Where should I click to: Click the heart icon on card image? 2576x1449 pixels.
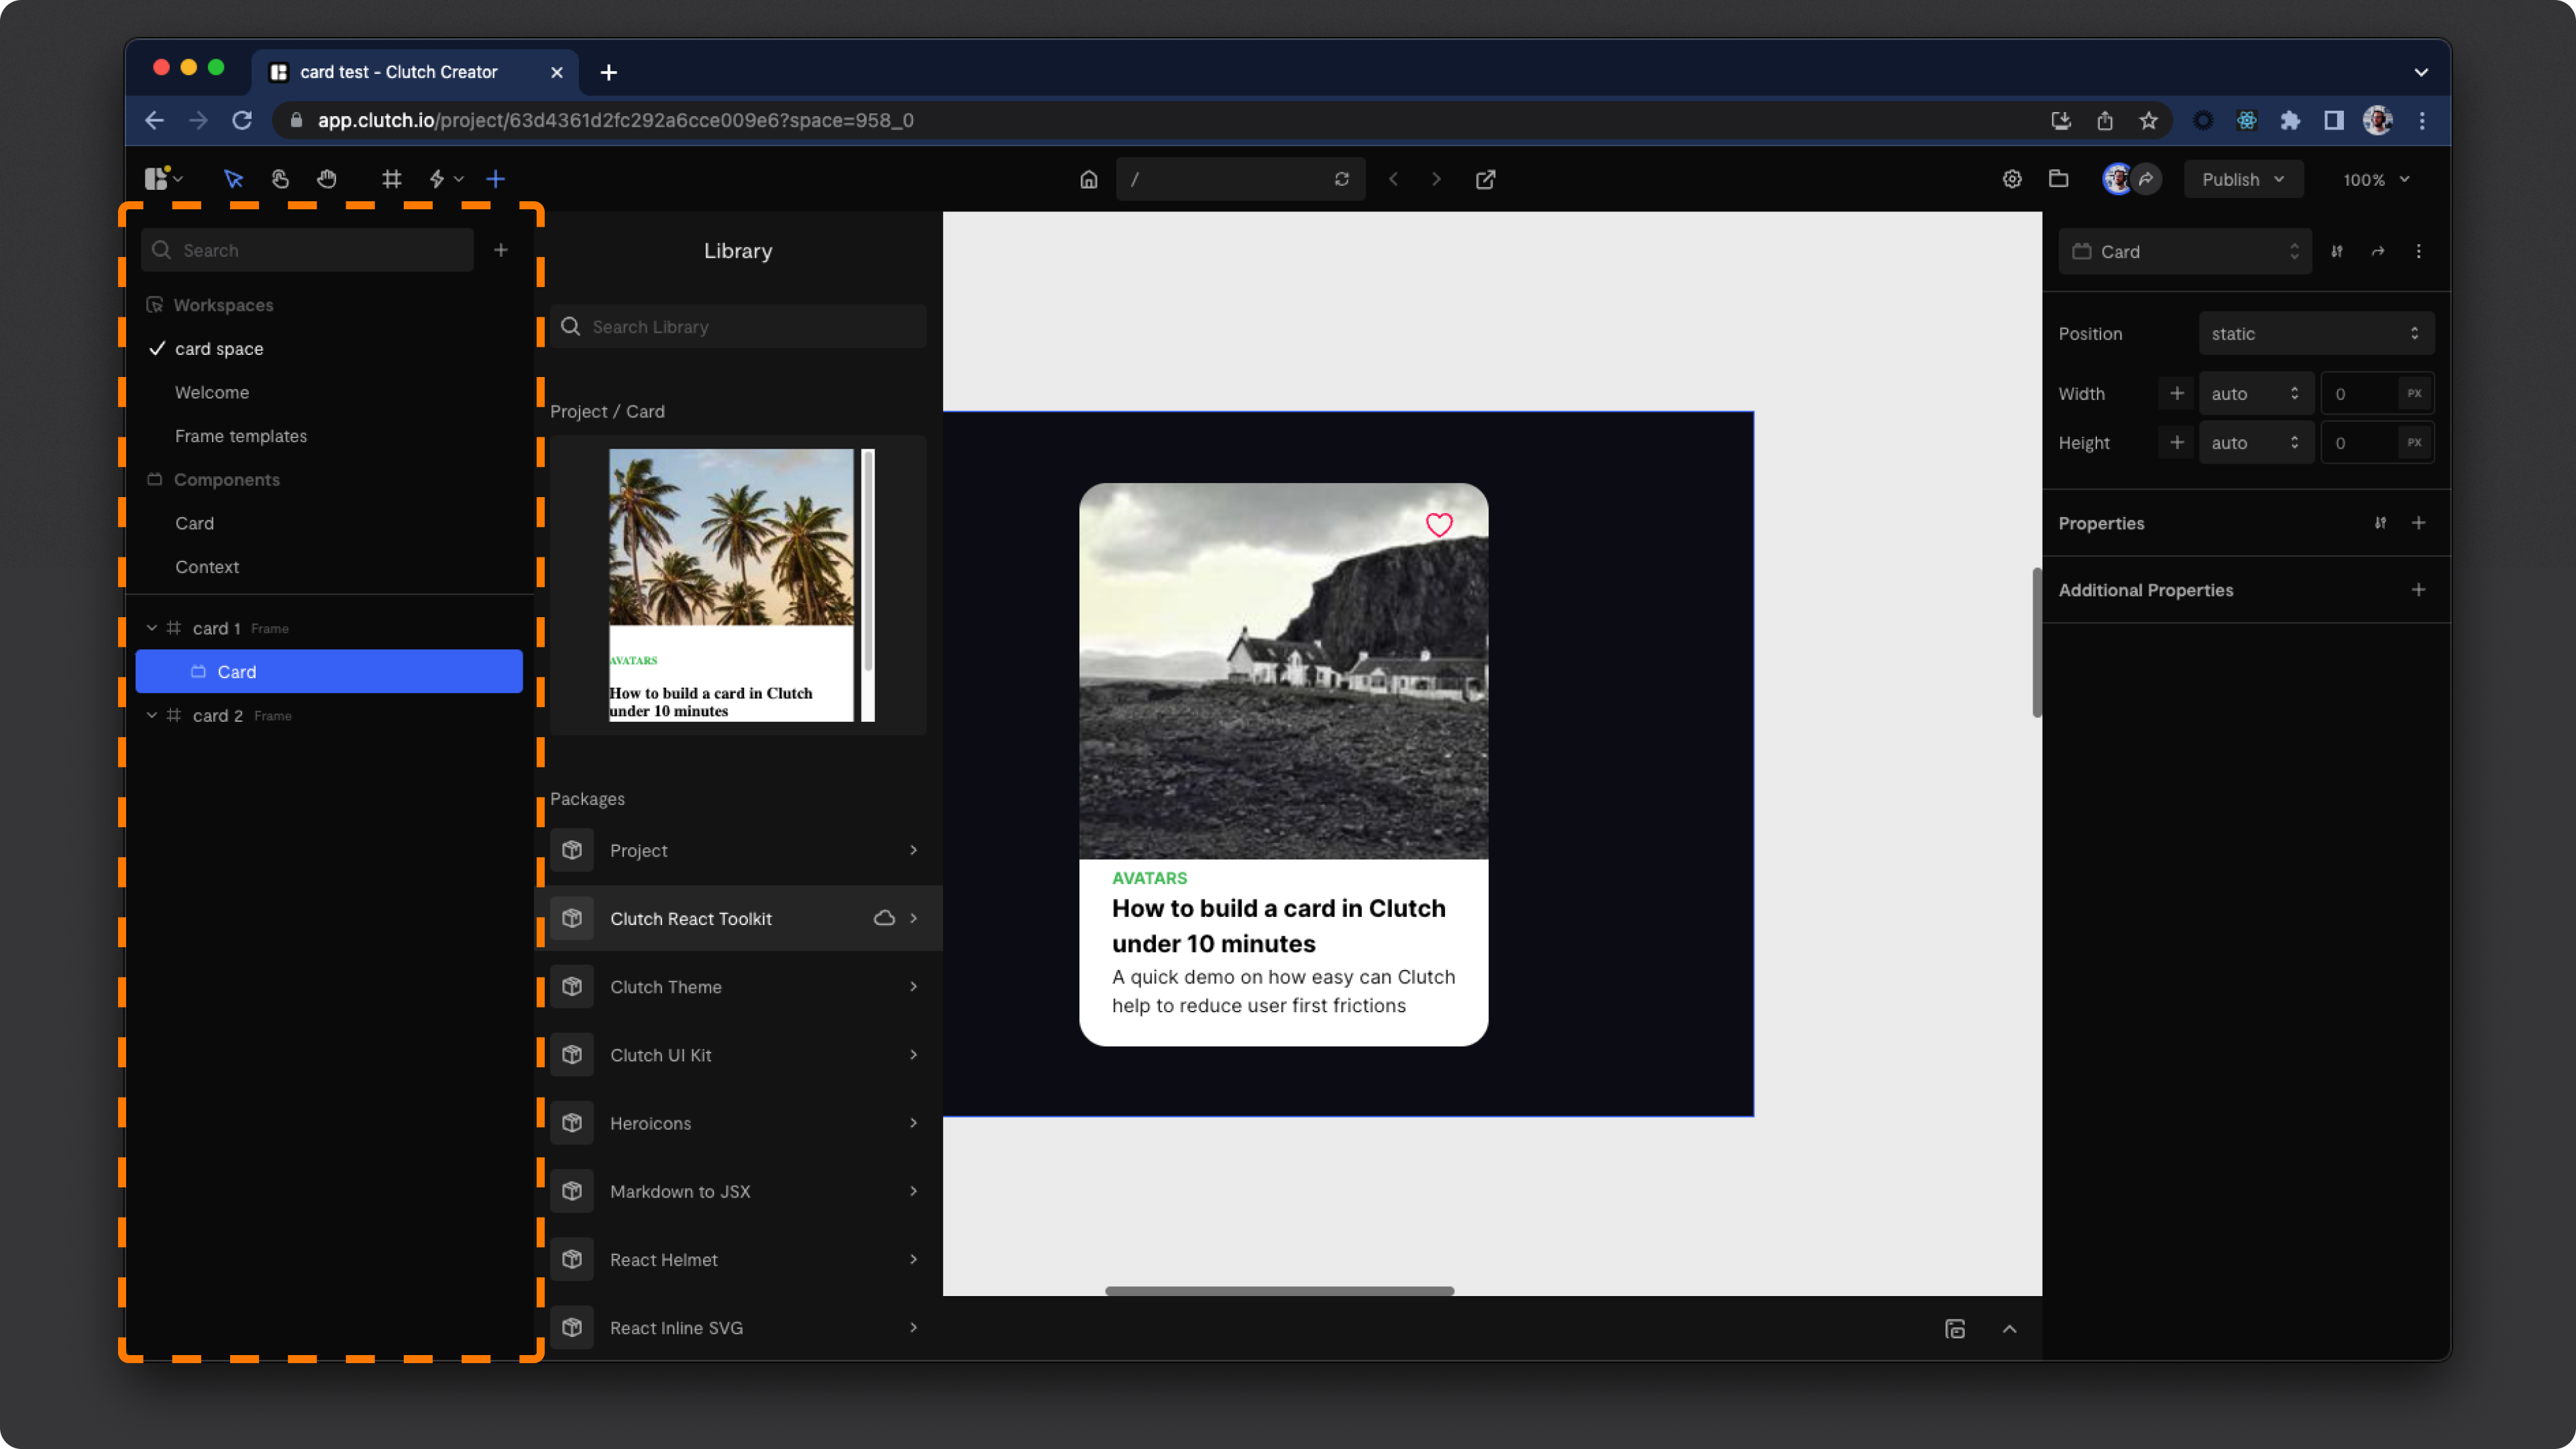[x=1438, y=525]
